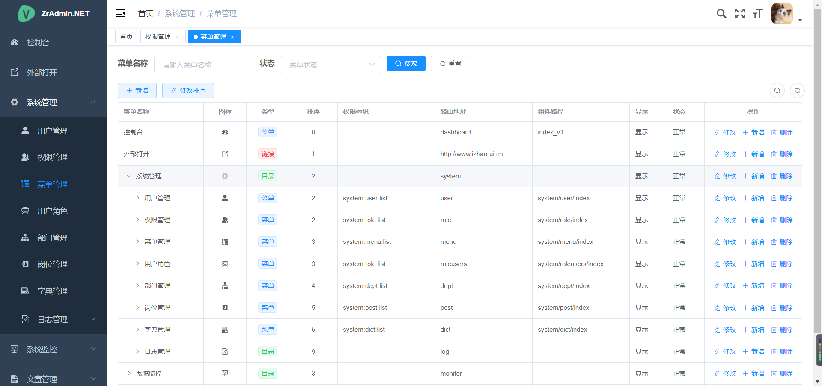
Task: Open 部门管理 in the sidebar menu
Action: click(x=52, y=238)
